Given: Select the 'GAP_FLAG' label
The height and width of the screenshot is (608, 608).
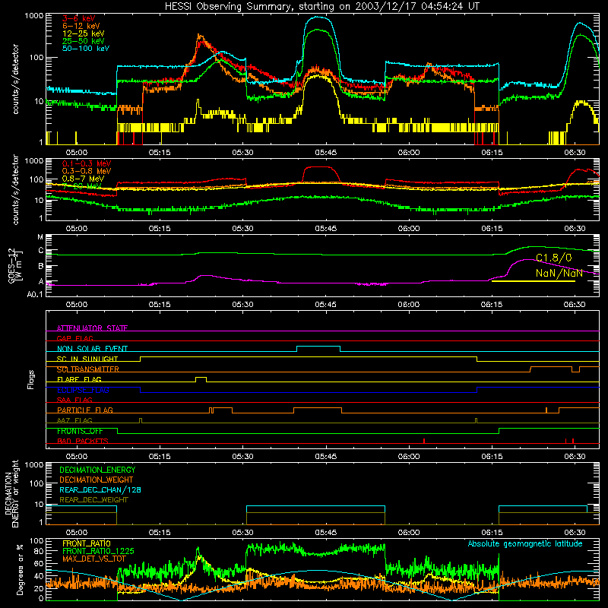Looking at the screenshot, I should [x=74, y=338].
